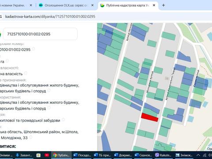Open a new browser tab
This screenshot has height=159, width=212.
[x=163, y=5]
